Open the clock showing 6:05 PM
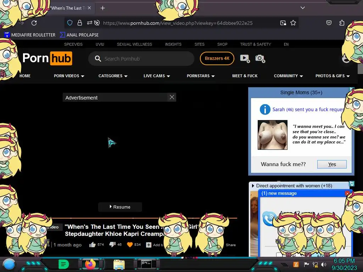The image size is (363, 272). [344, 264]
